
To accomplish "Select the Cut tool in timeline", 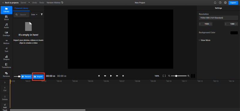I will coord(5,89).
